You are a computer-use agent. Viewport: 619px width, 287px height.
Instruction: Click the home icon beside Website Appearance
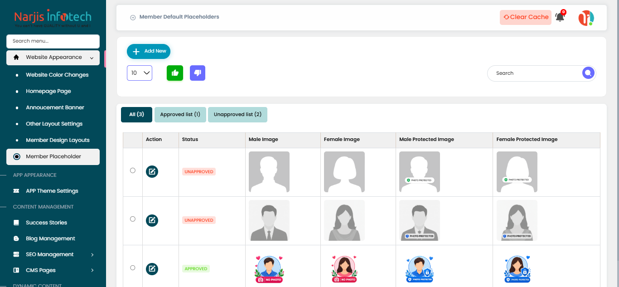click(x=16, y=58)
